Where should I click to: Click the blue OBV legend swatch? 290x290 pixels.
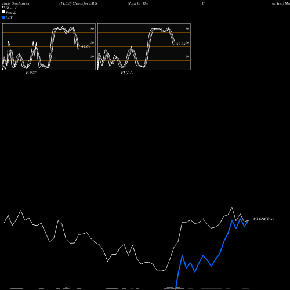coord(3,17)
